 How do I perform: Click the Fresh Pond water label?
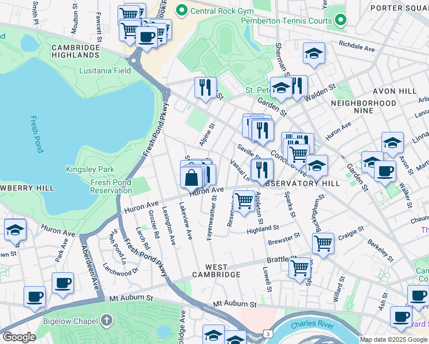[36, 134]
